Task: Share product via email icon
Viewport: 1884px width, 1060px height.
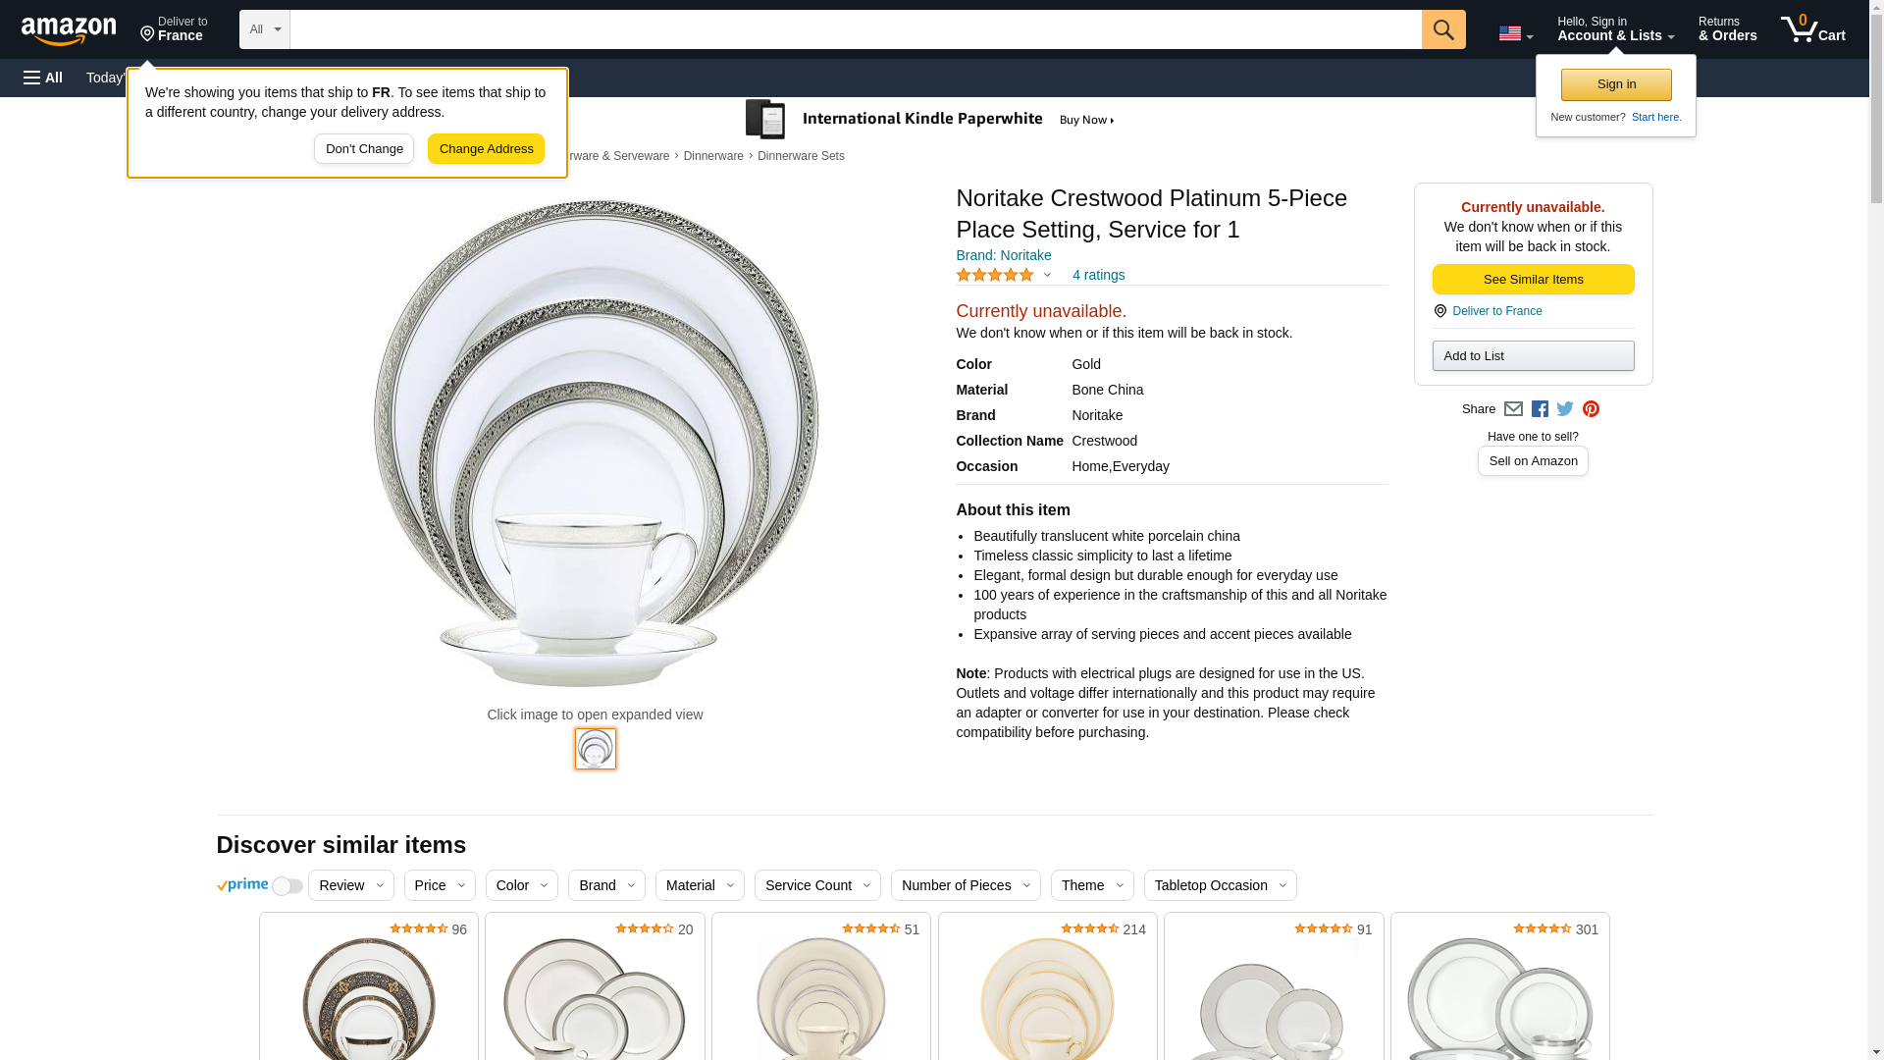Action: [1513, 409]
